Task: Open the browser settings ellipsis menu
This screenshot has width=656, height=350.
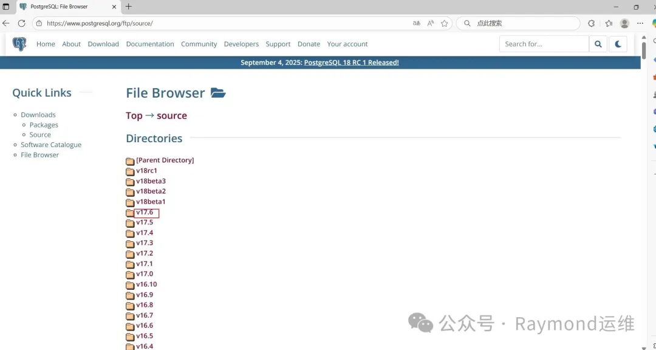Action: tap(640, 24)
